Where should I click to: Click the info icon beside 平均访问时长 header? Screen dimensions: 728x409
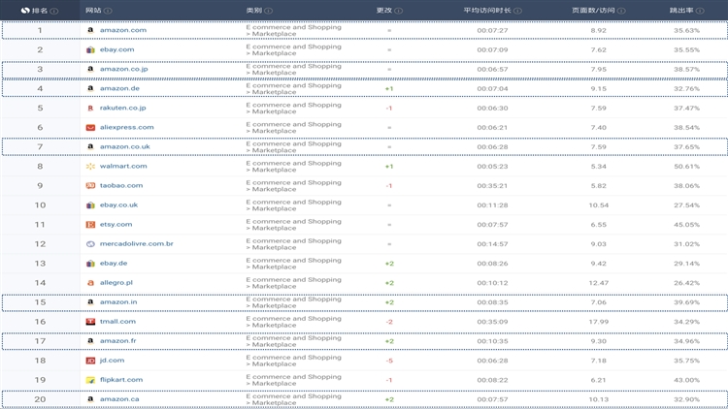coord(516,12)
